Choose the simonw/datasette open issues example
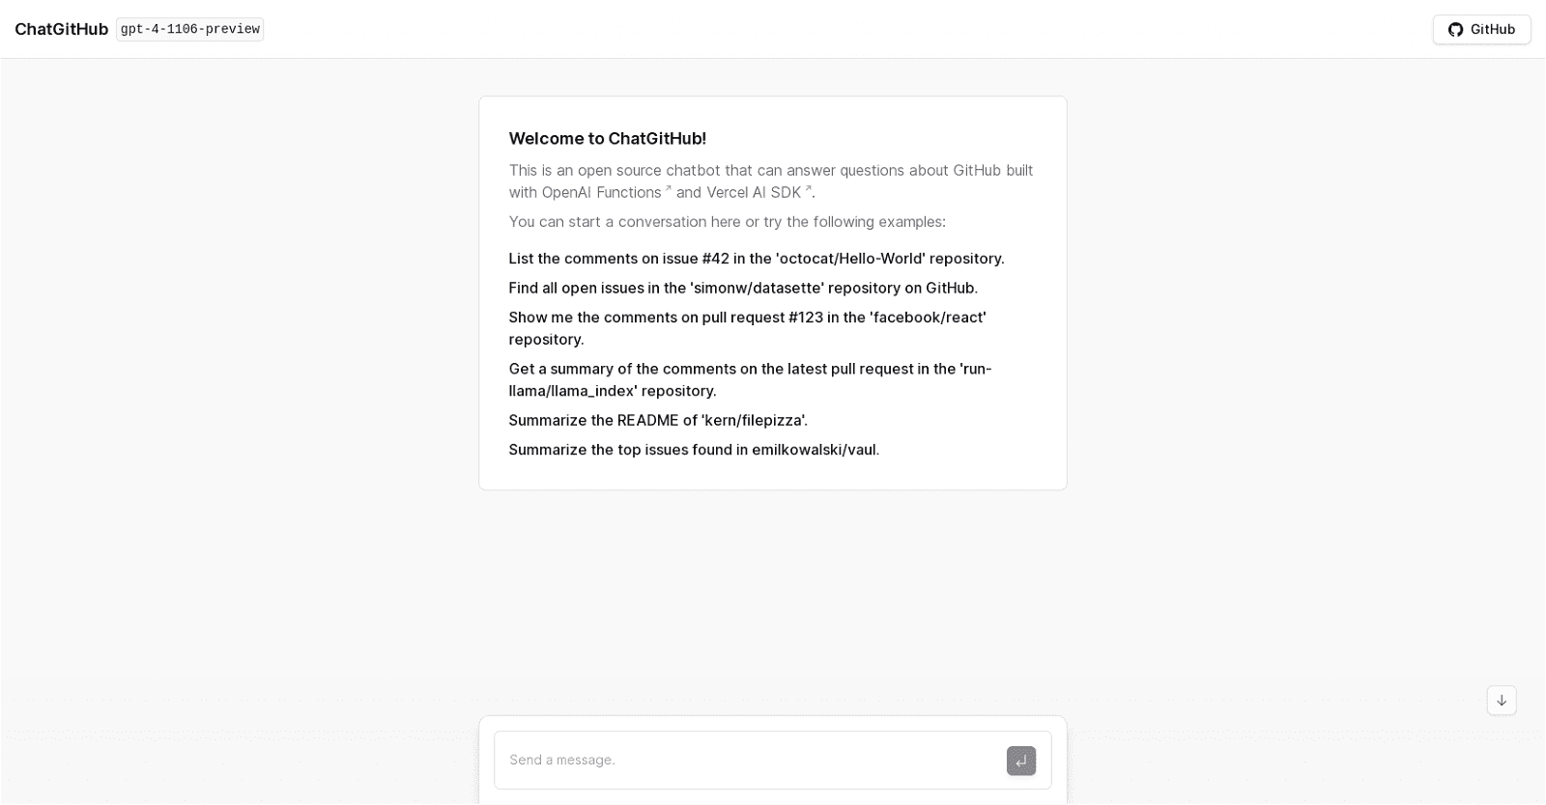 click(x=743, y=288)
